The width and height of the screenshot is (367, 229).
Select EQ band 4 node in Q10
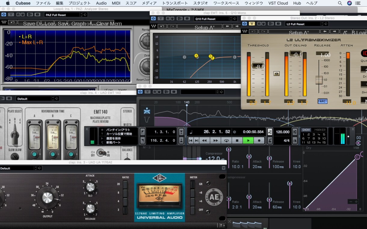[196, 56]
